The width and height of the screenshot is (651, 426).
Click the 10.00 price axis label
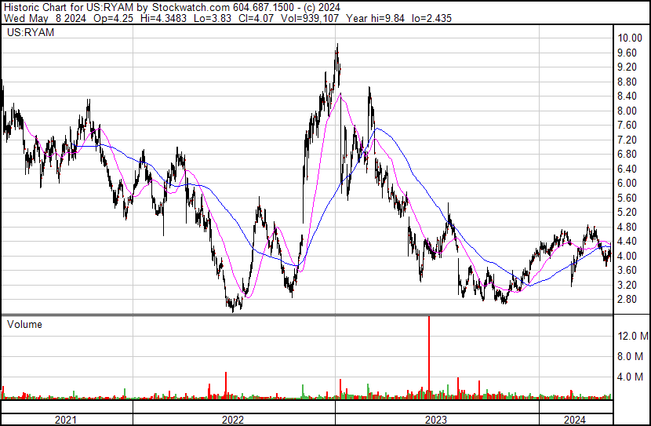(630, 38)
